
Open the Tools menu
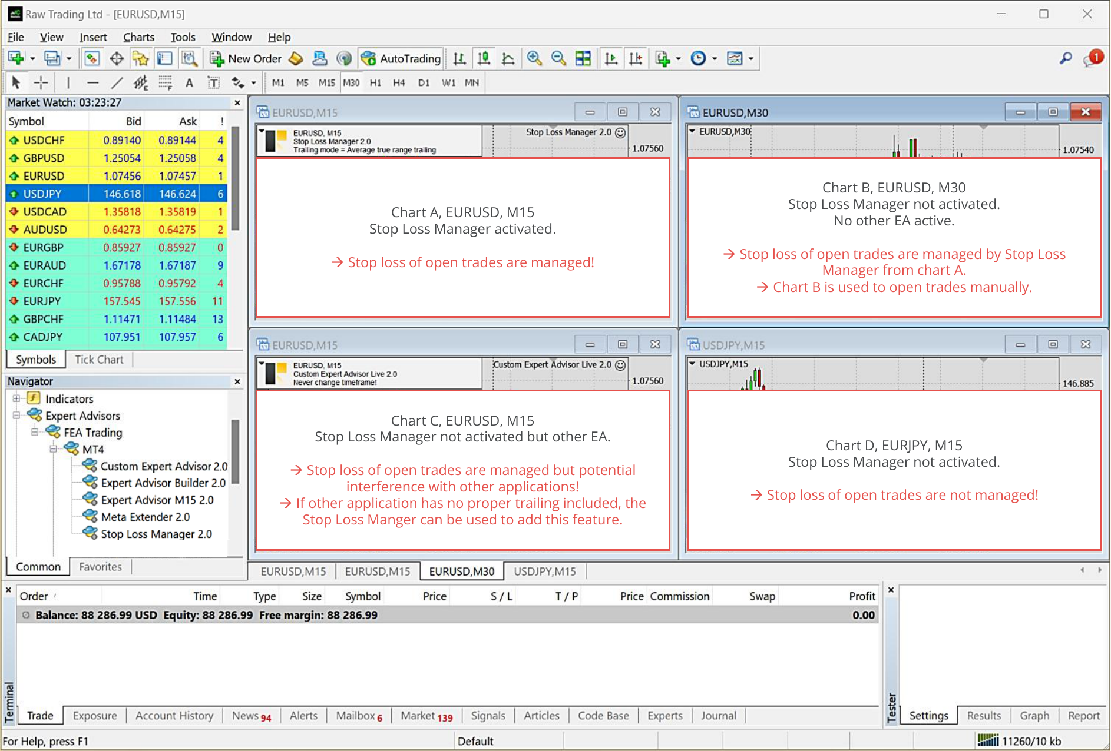click(x=183, y=37)
